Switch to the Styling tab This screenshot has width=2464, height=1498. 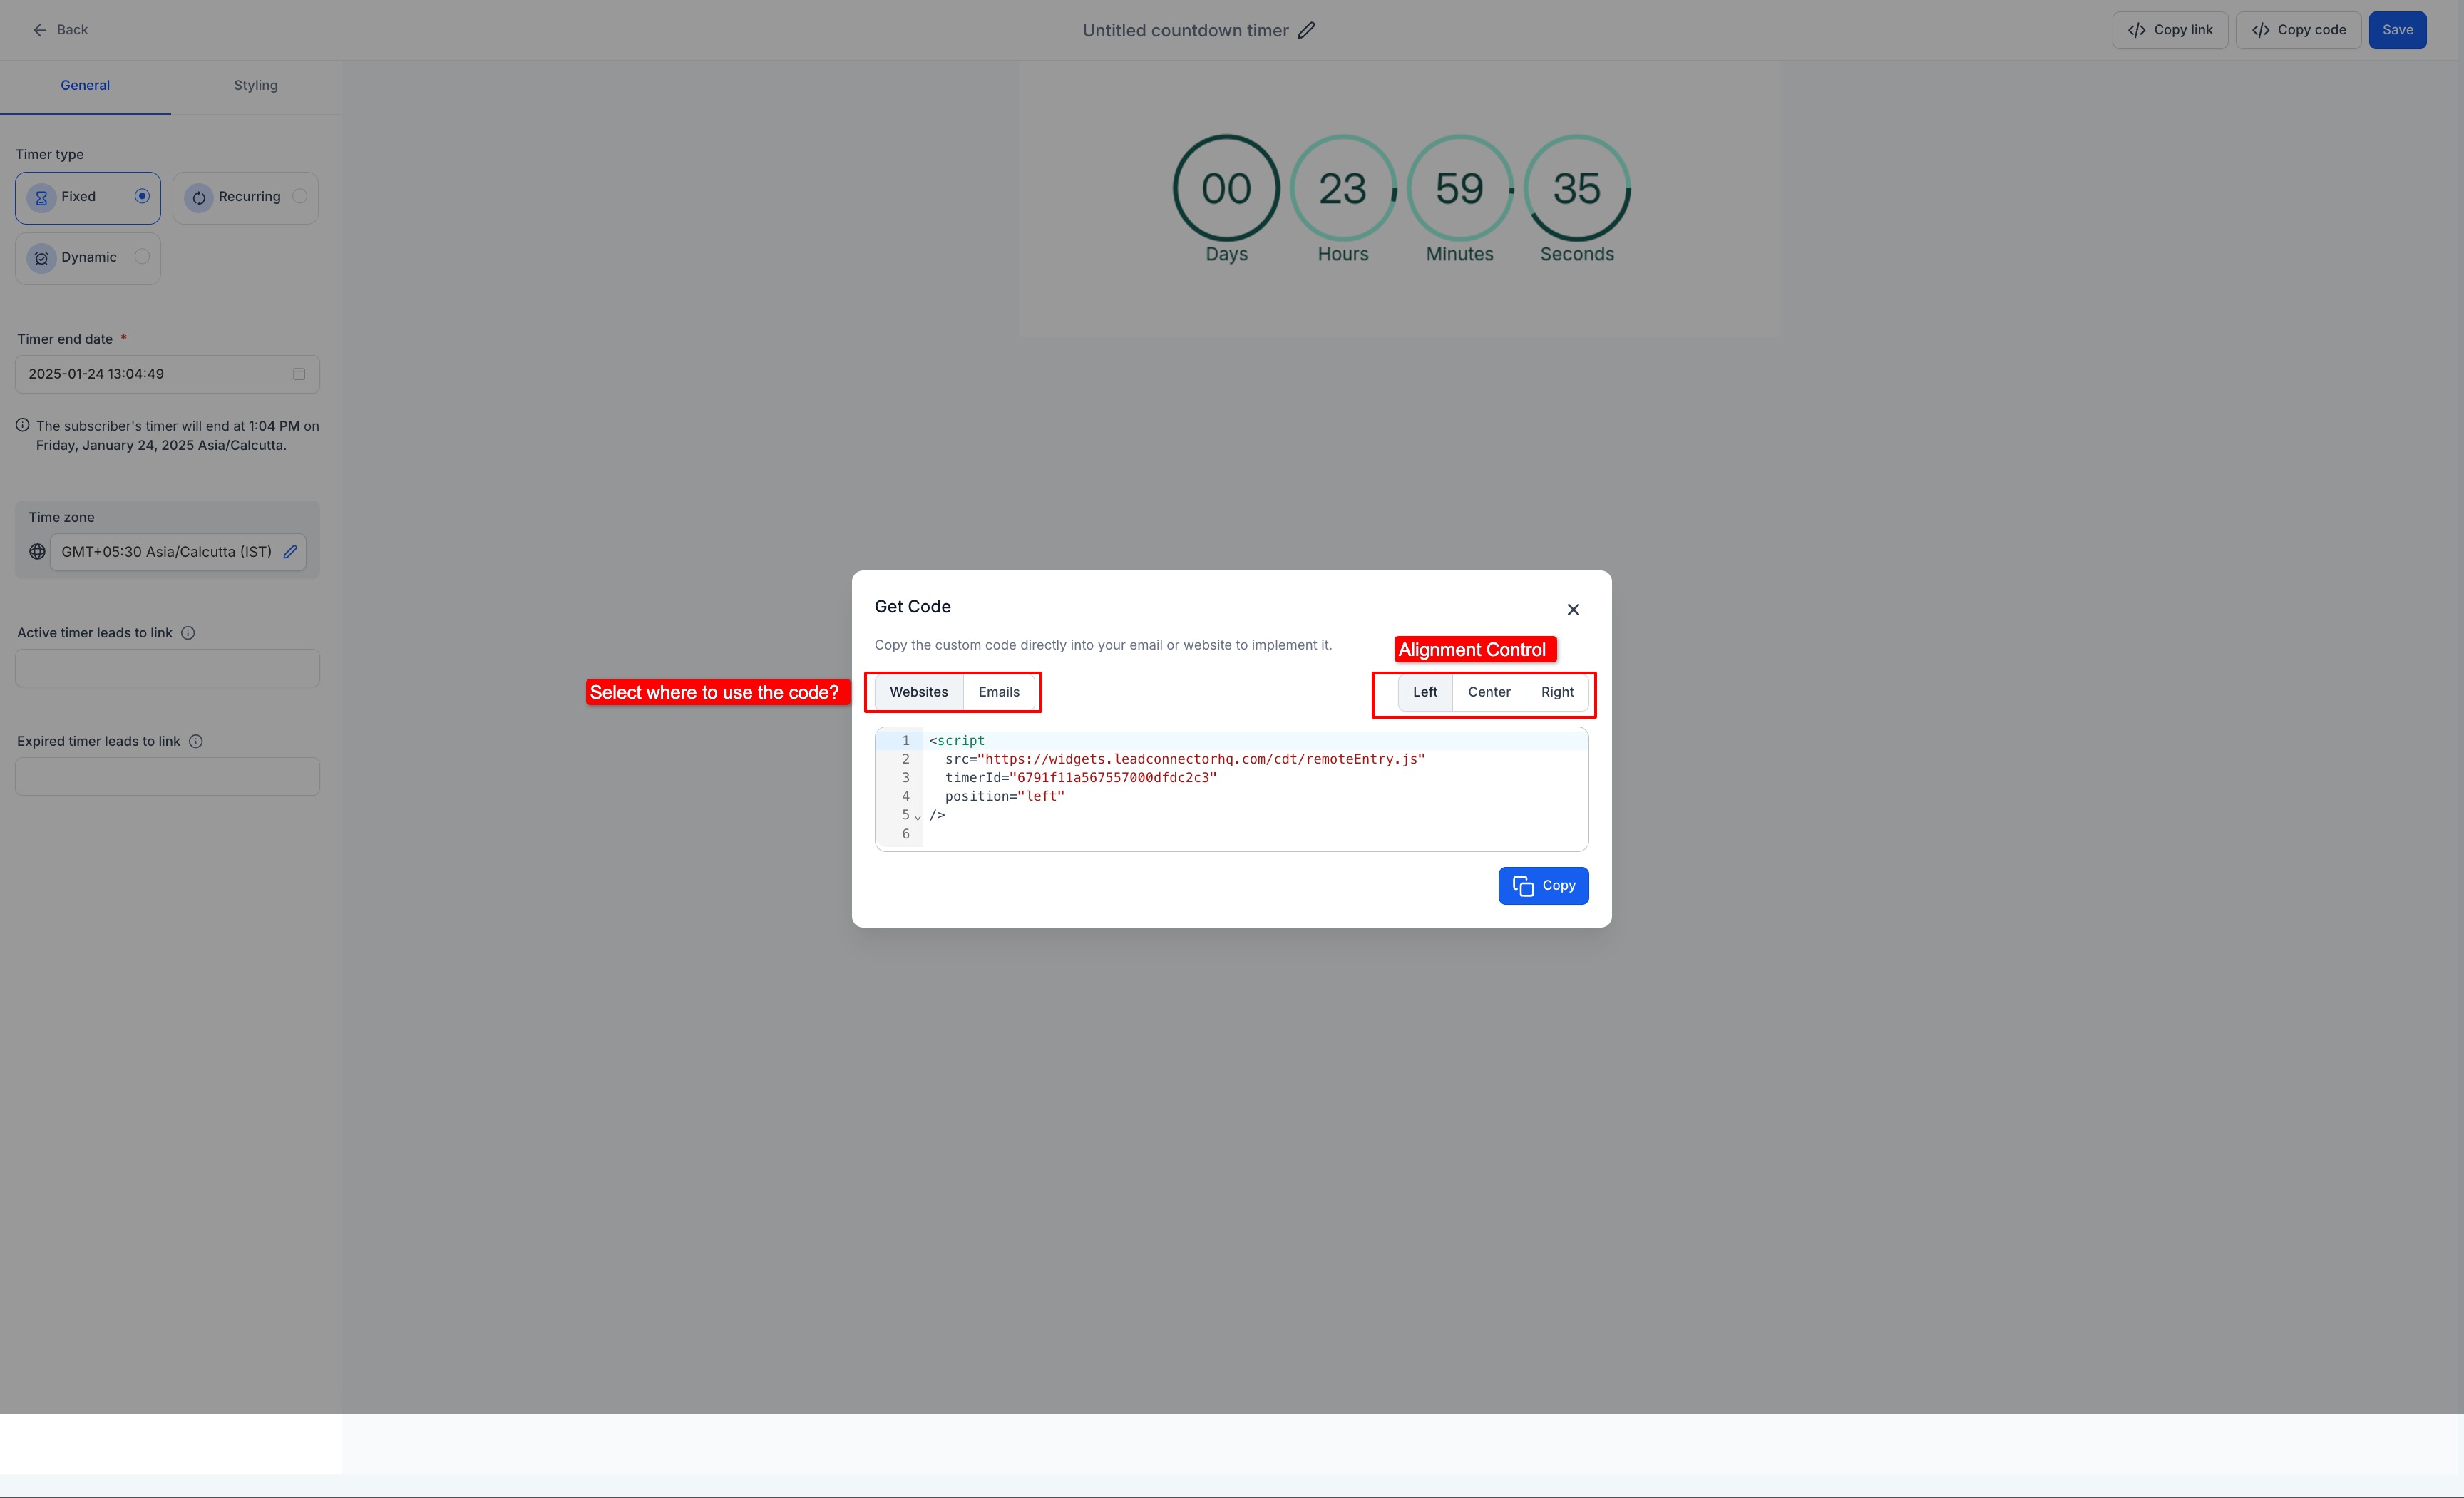pyautogui.click(x=256, y=85)
